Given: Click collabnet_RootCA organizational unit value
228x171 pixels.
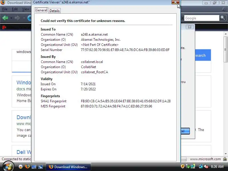Looking at the screenshot, I should tap(94, 72).
